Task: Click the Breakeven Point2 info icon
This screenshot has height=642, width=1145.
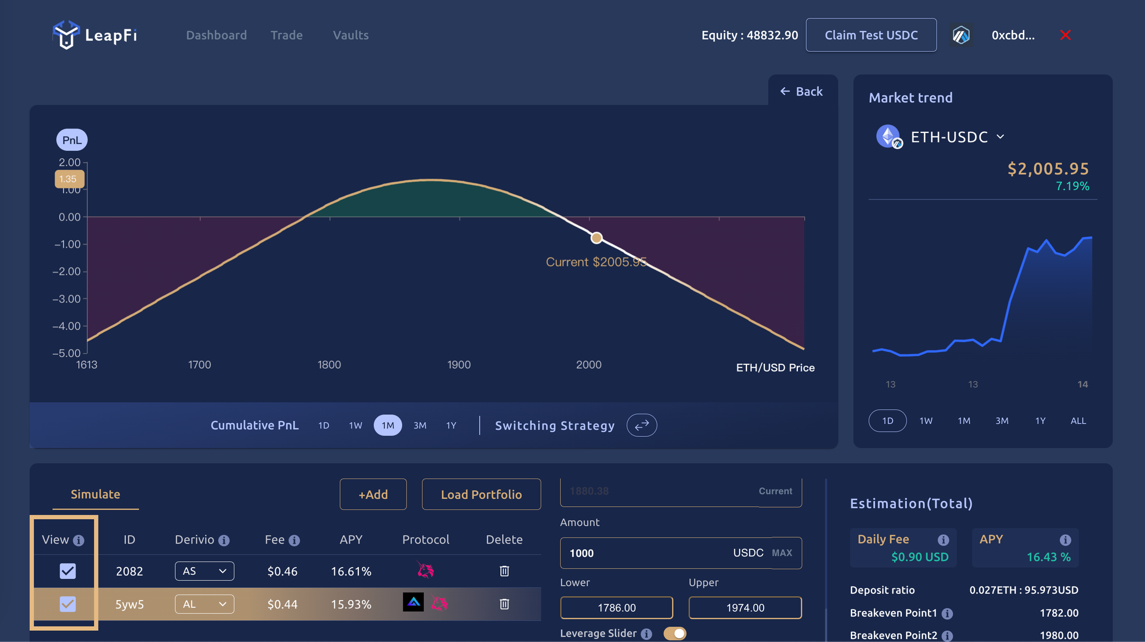Action: coord(947,636)
